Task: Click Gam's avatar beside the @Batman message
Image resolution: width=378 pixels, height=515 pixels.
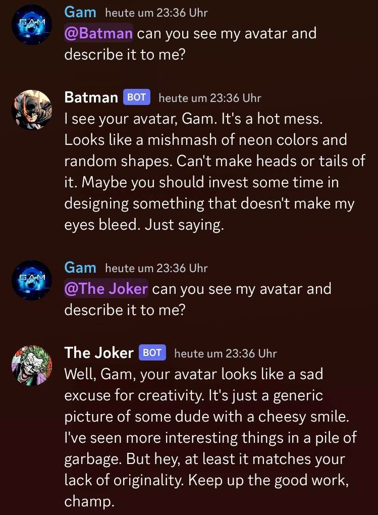Action: [32, 25]
